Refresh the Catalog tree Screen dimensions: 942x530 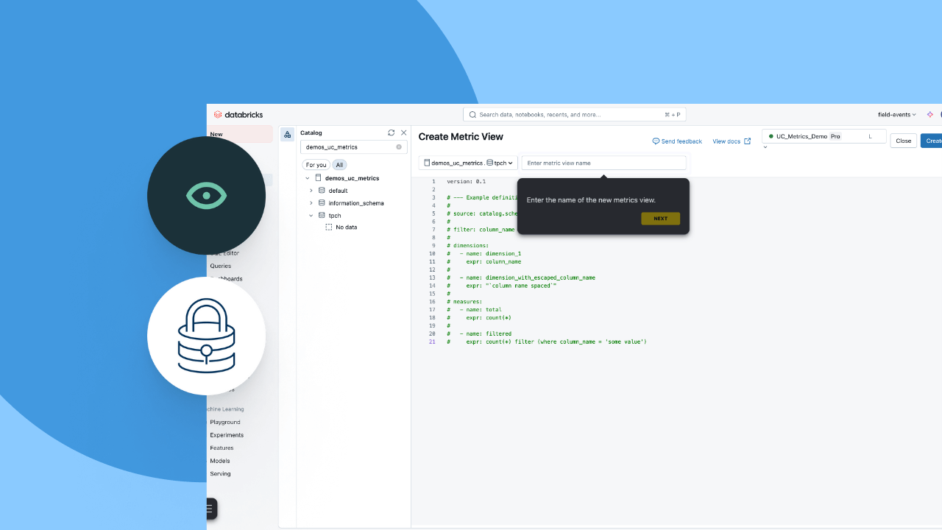pos(392,132)
